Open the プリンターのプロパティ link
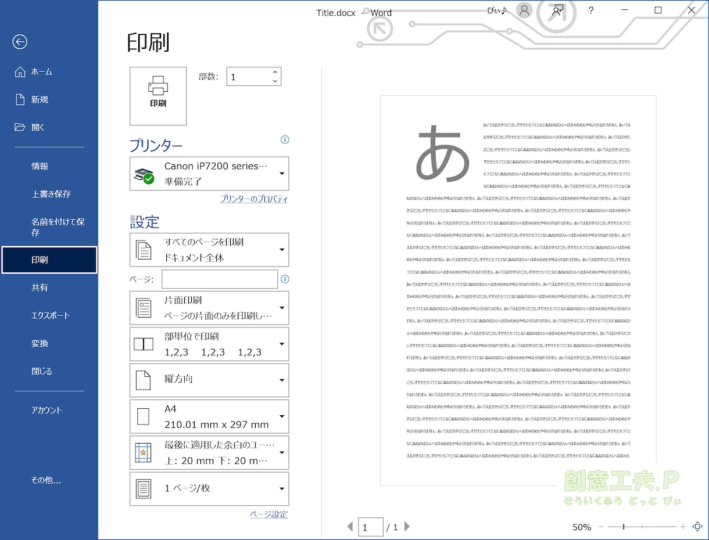This screenshot has height=540, width=709. [254, 199]
